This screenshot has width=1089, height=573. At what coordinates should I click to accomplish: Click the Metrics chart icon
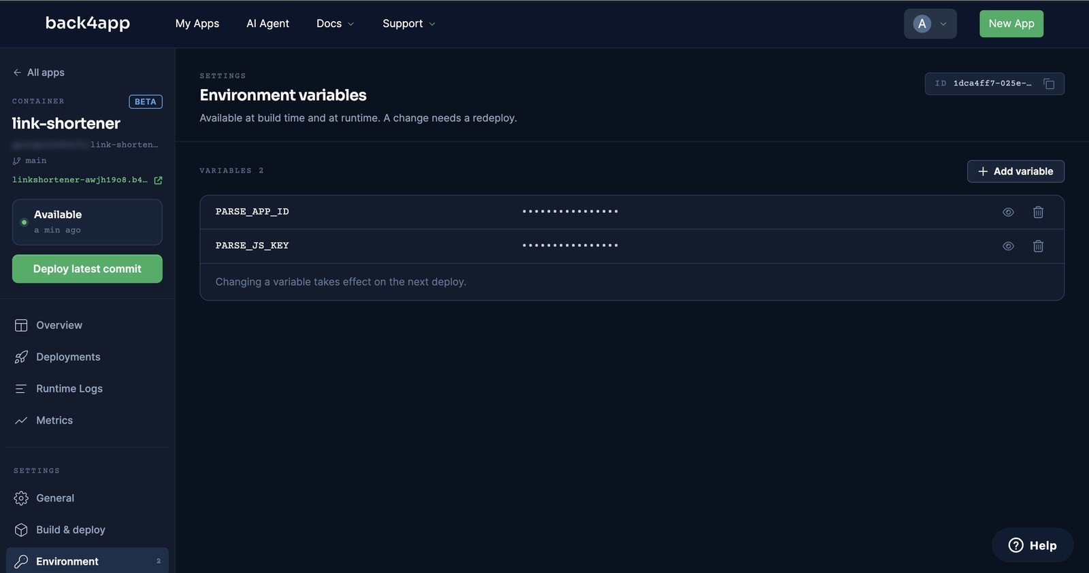pos(21,421)
